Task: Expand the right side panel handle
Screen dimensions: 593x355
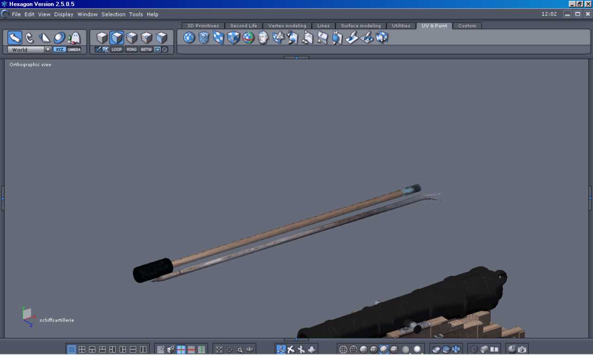Action: [590, 198]
